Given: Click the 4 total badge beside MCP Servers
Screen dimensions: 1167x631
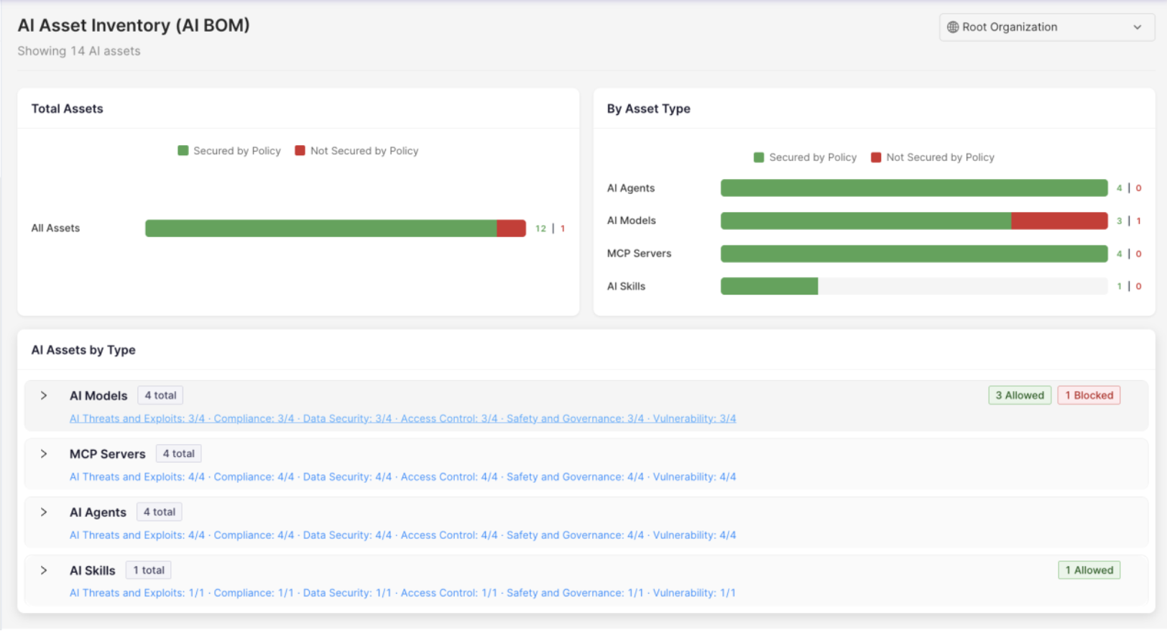Looking at the screenshot, I should point(179,453).
